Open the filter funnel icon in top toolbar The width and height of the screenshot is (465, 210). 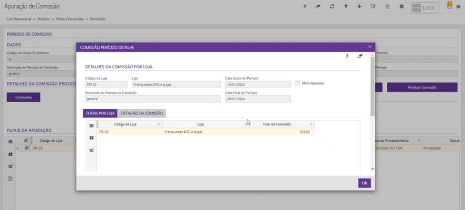point(346,6)
